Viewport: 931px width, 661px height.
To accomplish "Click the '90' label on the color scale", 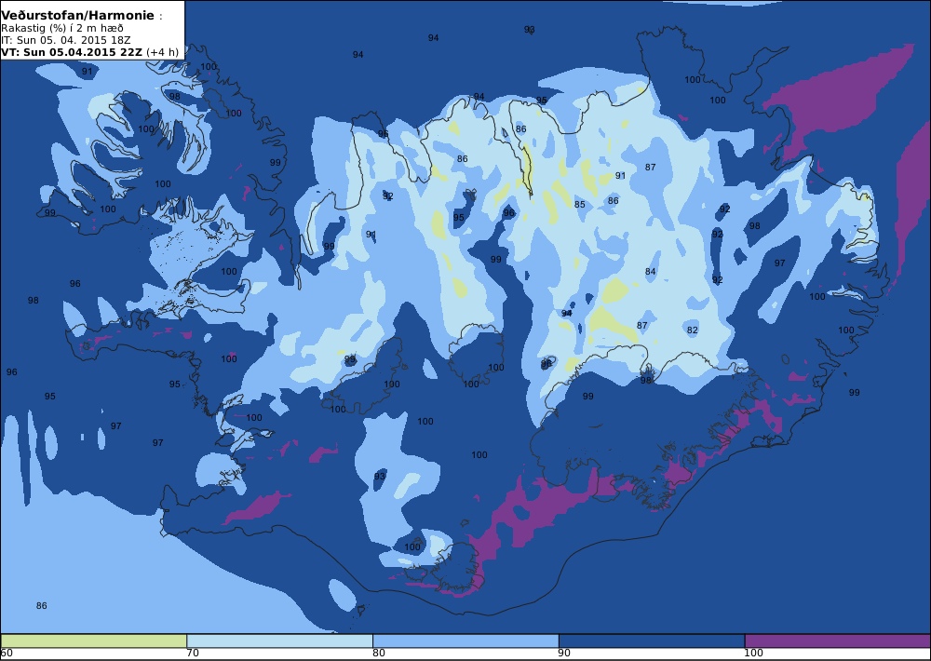I will click(565, 654).
